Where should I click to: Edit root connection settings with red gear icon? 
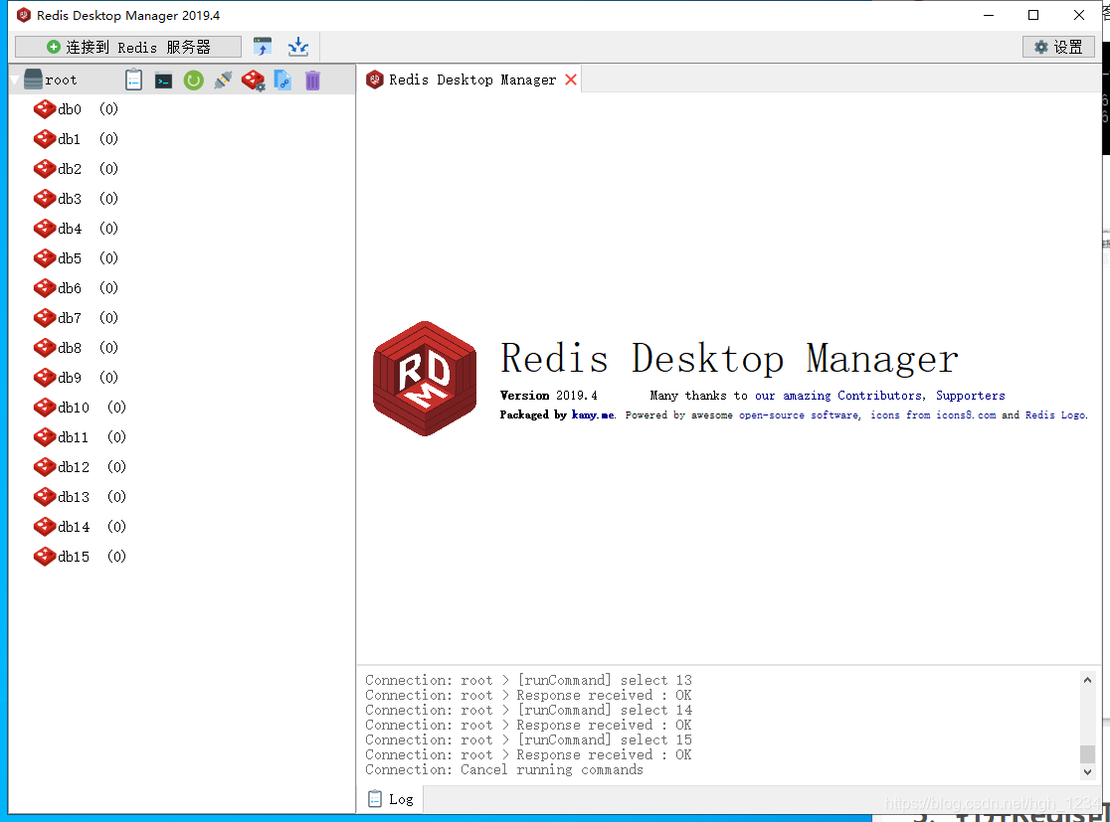[x=253, y=80]
